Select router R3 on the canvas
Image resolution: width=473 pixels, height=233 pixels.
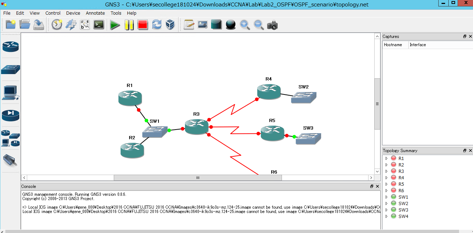[x=197, y=127]
